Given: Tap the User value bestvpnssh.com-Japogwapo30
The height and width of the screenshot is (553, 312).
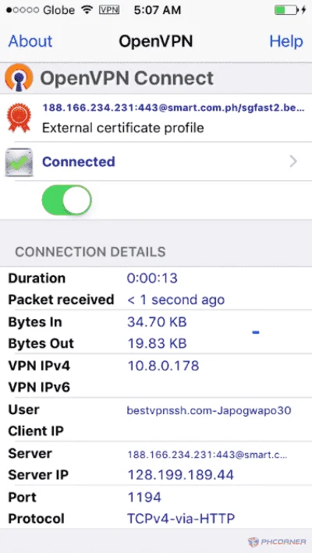Looking at the screenshot, I should 209,410.
